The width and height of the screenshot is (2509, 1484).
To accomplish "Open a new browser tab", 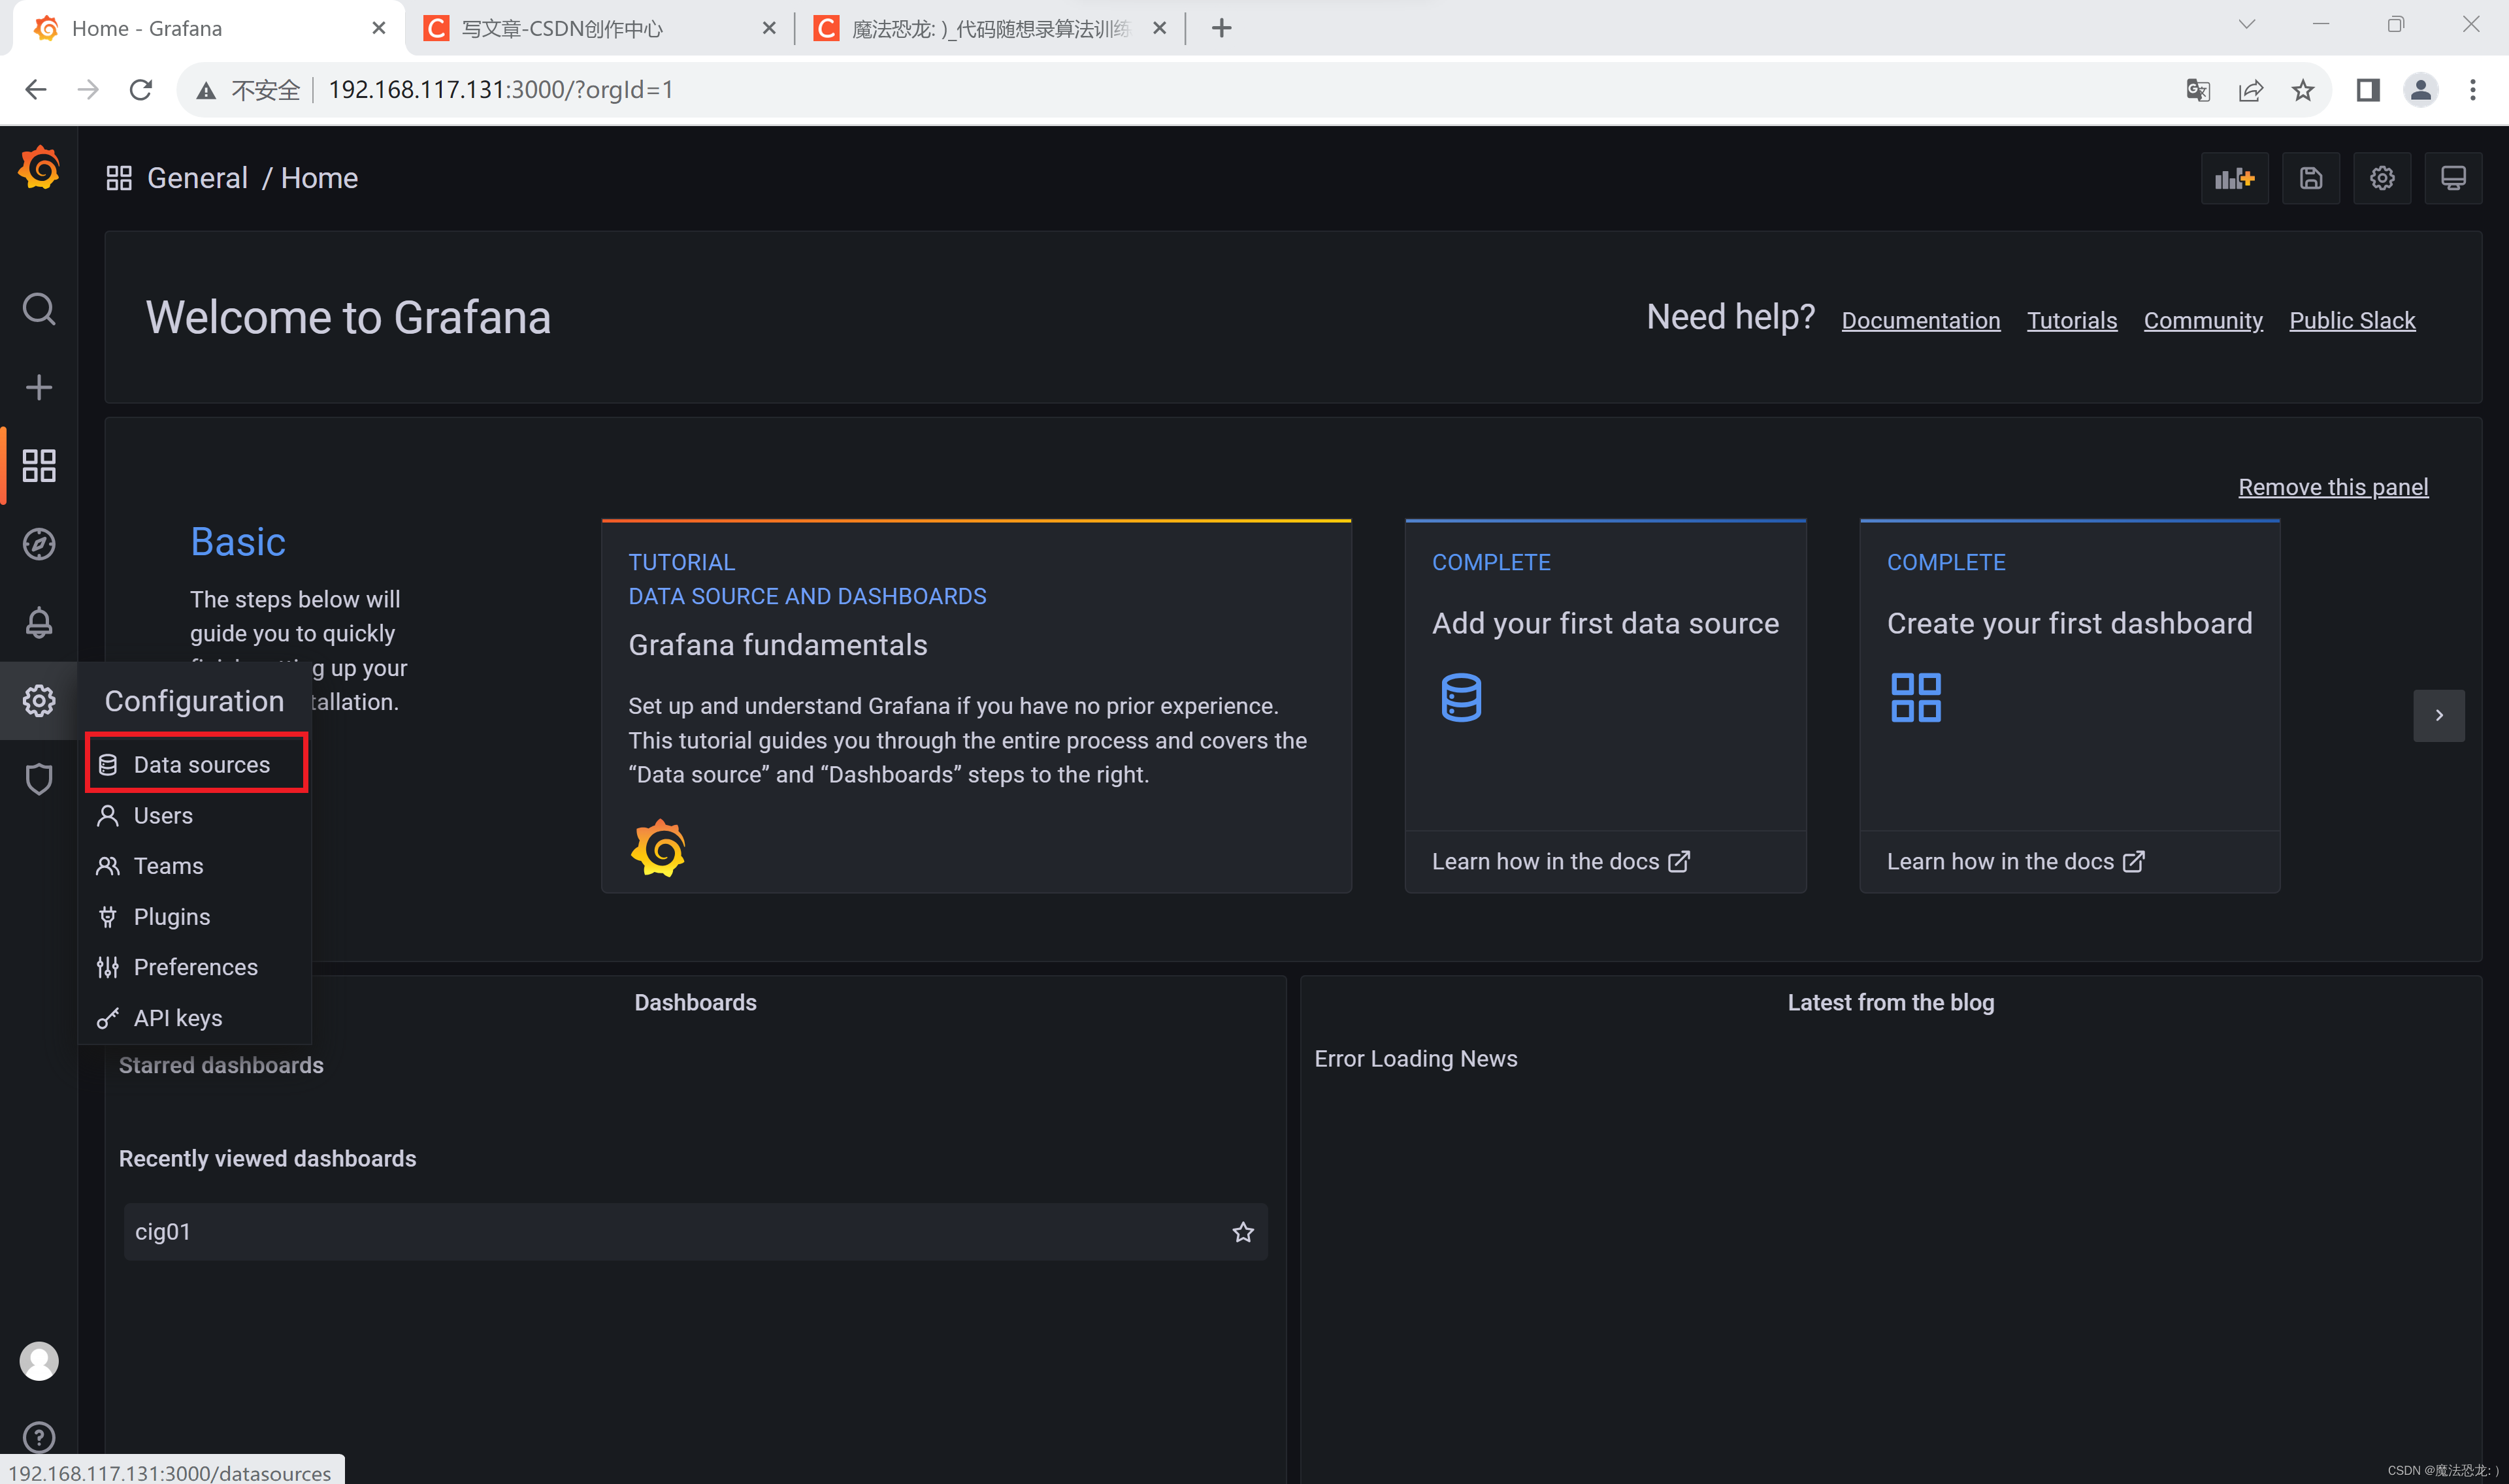I will 1221,28.
